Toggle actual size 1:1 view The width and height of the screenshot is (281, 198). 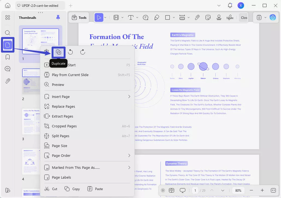pyautogui.click(x=273, y=190)
